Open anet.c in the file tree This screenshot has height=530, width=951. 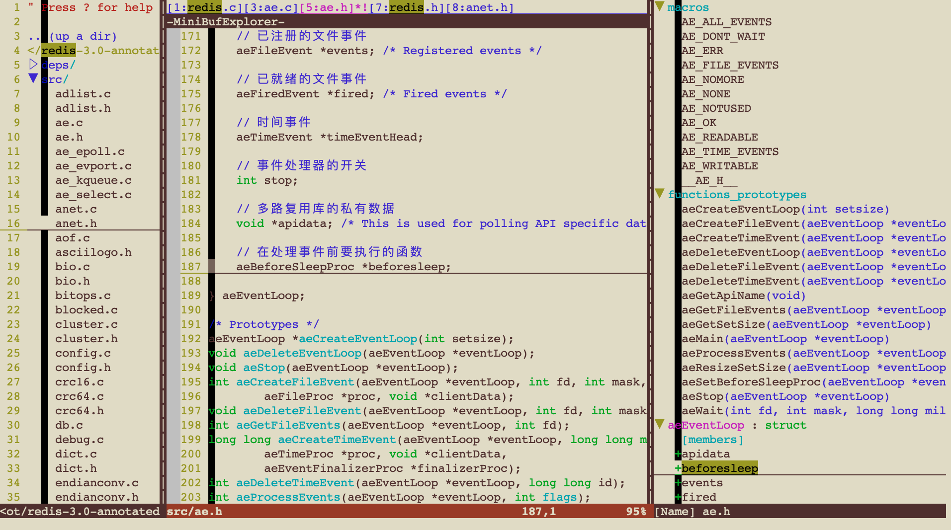coord(76,209)
